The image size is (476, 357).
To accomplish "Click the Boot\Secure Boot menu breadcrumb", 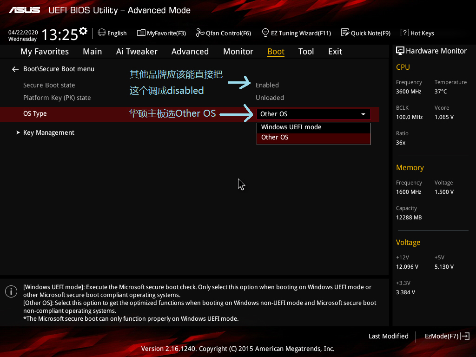I will [59, 69].
